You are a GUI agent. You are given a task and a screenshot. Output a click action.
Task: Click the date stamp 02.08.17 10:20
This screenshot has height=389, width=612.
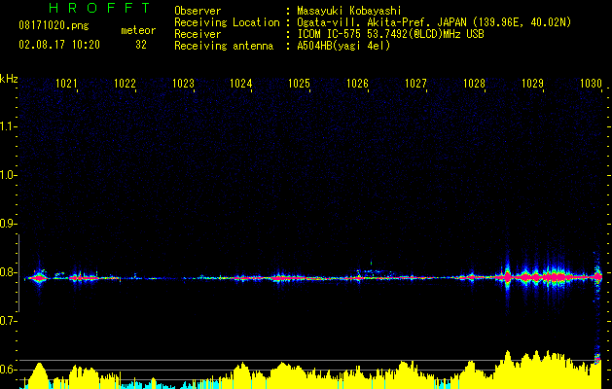[x=59, y=45]
